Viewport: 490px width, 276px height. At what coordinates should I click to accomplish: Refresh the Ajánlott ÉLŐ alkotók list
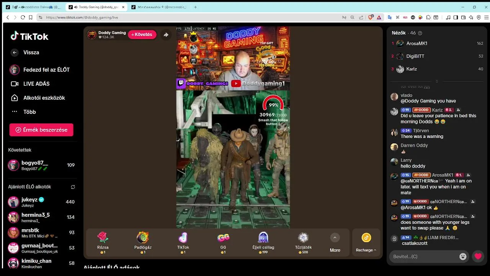[73, 187]
